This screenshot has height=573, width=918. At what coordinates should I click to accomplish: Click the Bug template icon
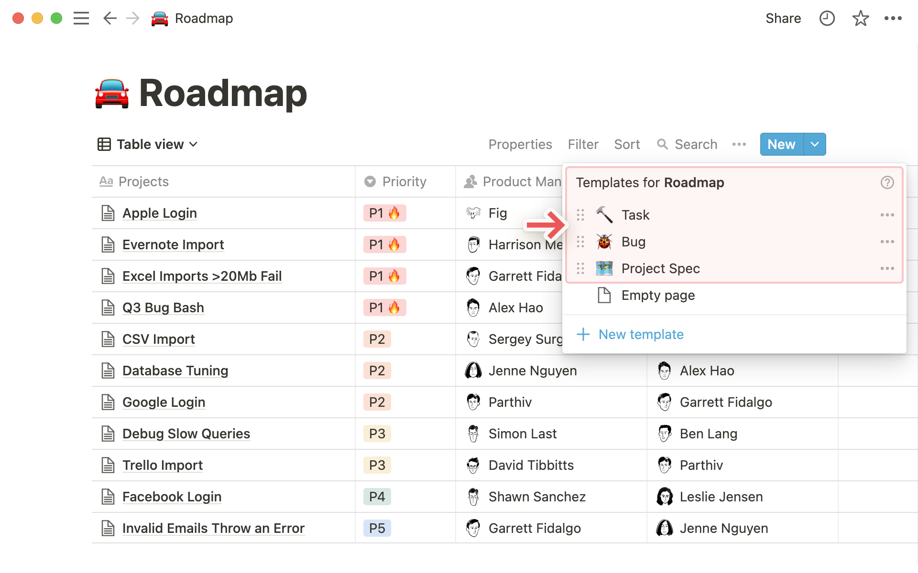(x=603, y=241)
